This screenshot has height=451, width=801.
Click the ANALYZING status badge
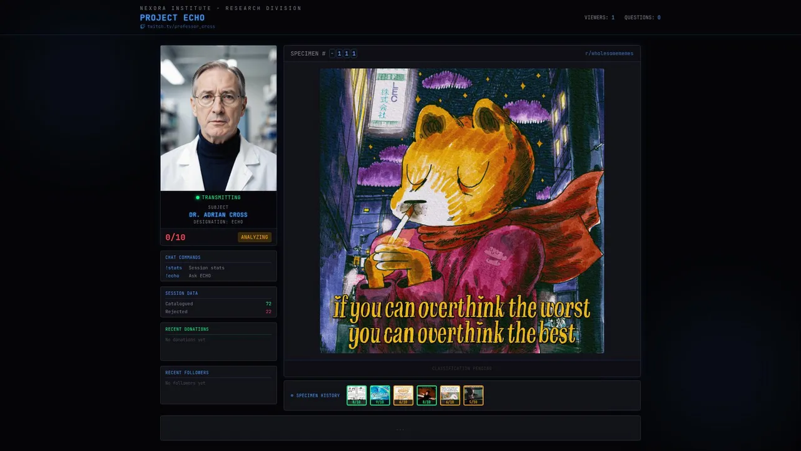click(x=255, y=237)
